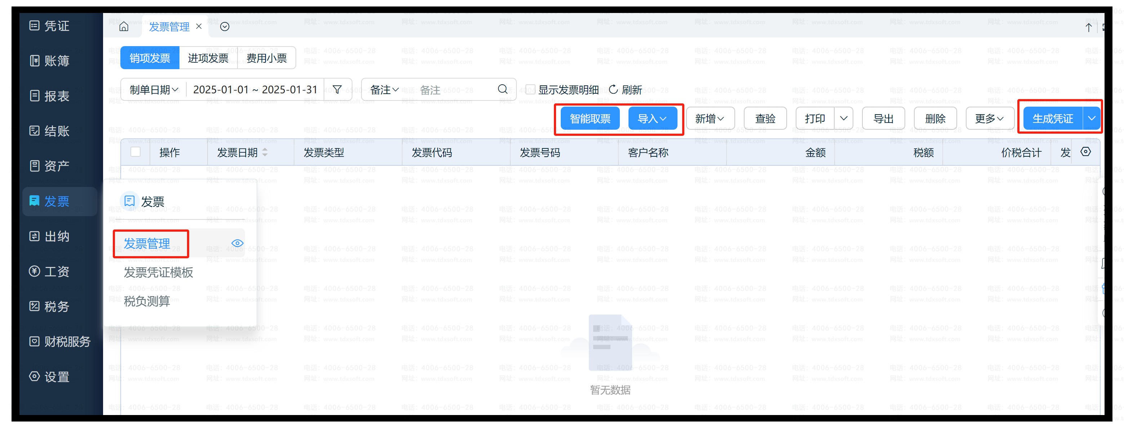Click the filter funnel icon

(337, 89)
